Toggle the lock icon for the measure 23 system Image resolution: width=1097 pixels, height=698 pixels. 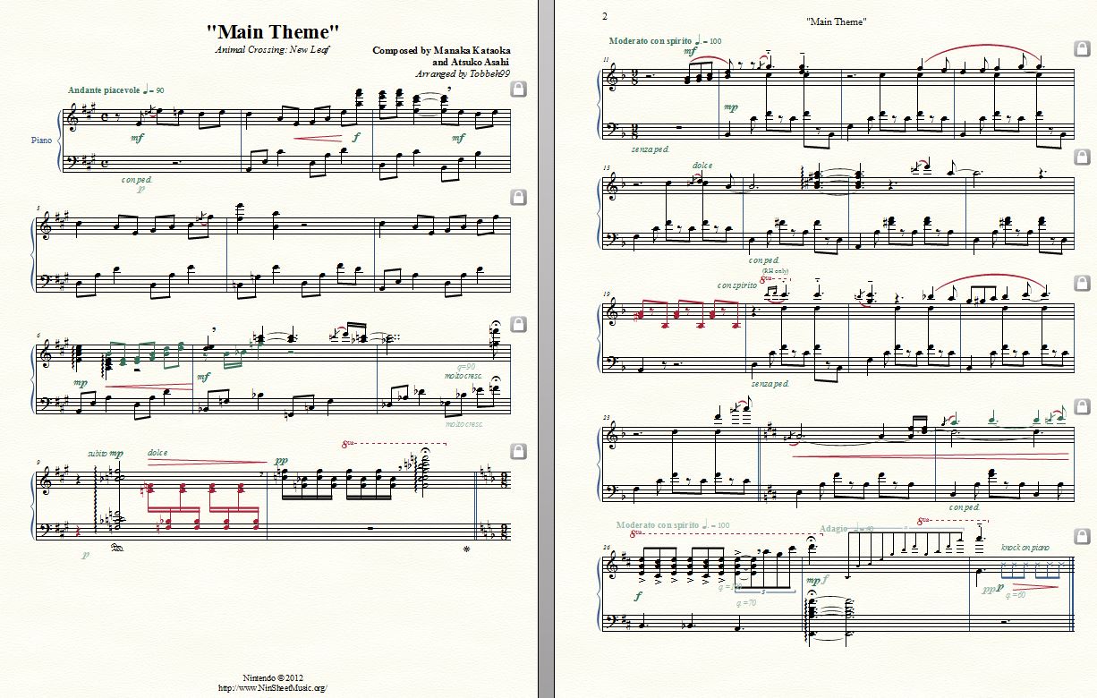pos(1081,411)
